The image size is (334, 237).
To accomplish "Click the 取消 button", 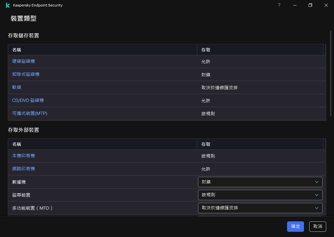I will tap(318, 227).
